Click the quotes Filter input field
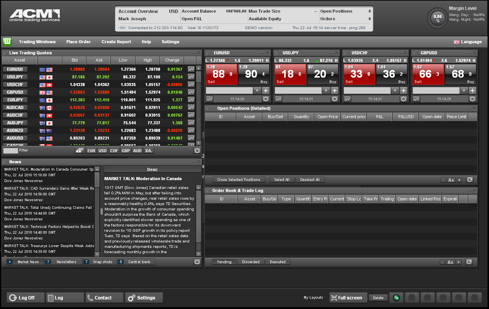The height and width of the screenshot is (309, 489). pyautogui.click(x=10, y=151)
